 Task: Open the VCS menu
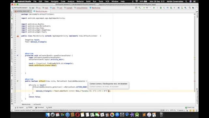point(107,1)
